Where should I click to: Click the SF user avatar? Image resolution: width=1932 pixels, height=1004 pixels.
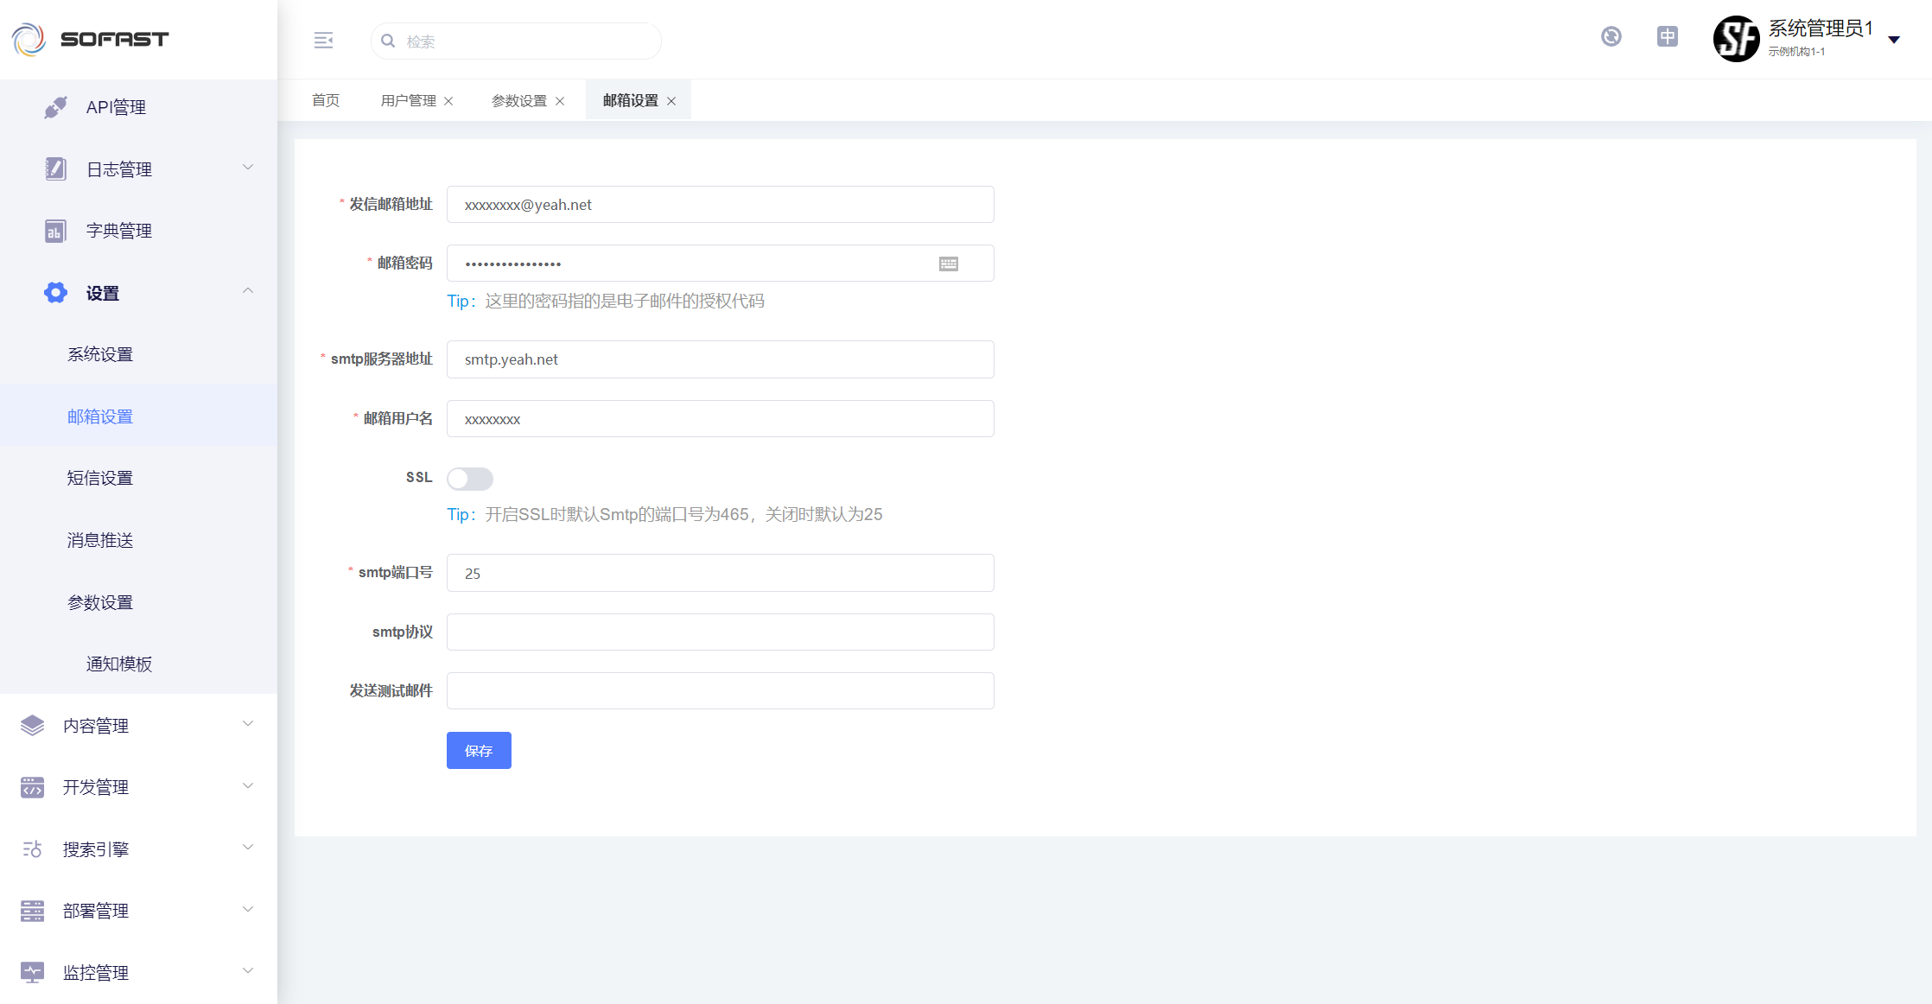(x=1735, y=39)
